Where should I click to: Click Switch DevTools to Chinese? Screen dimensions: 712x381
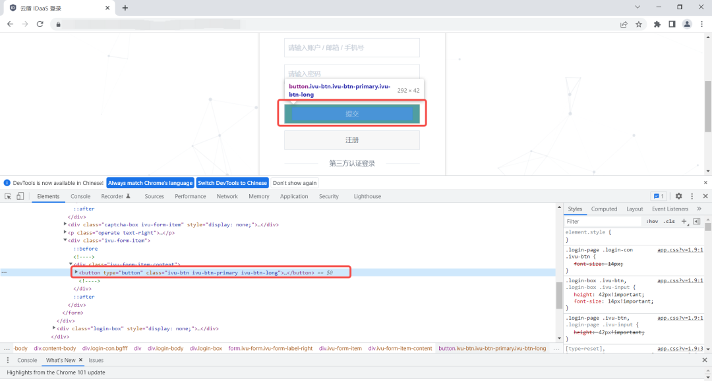233,183
